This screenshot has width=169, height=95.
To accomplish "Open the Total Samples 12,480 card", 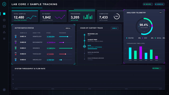I will pos(25,16).
